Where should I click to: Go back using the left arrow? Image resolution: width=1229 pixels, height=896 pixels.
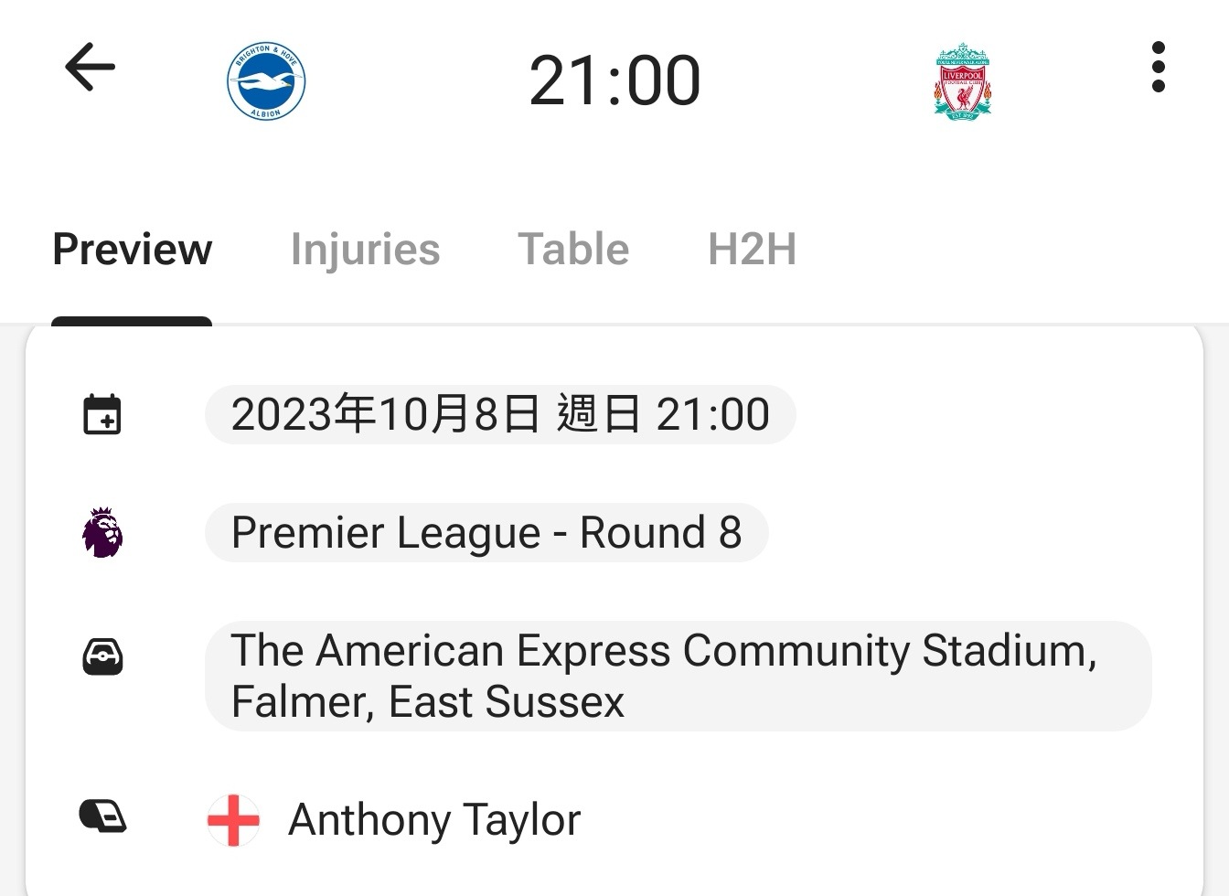tap(90, 67)
